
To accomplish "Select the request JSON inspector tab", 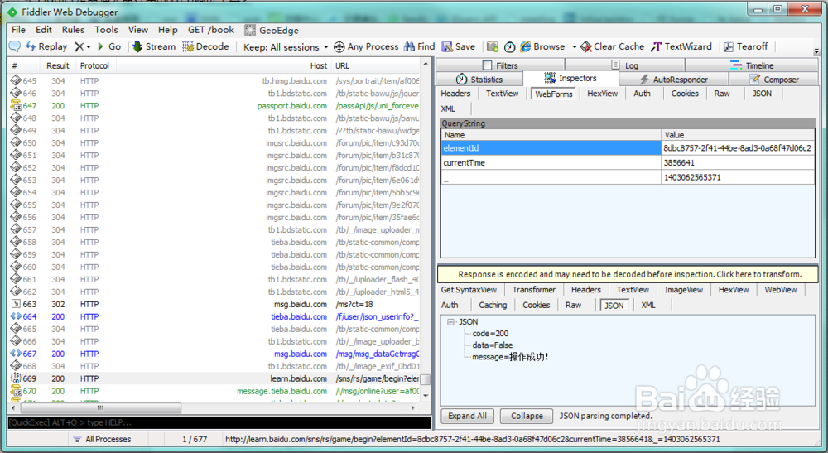I will tap(762, 94).
